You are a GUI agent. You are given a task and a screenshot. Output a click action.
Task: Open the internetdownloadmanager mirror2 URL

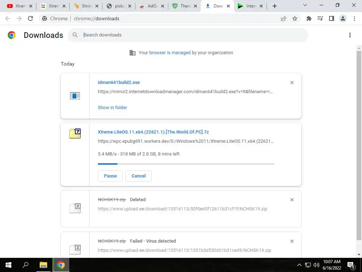pyautogui.click(x=185, y=92)
